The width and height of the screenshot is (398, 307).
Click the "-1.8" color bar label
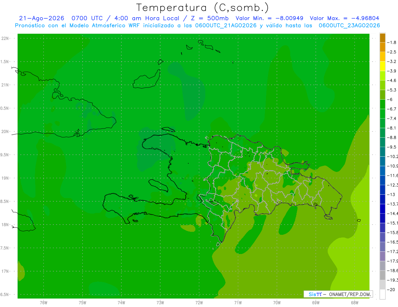(392, 42)
